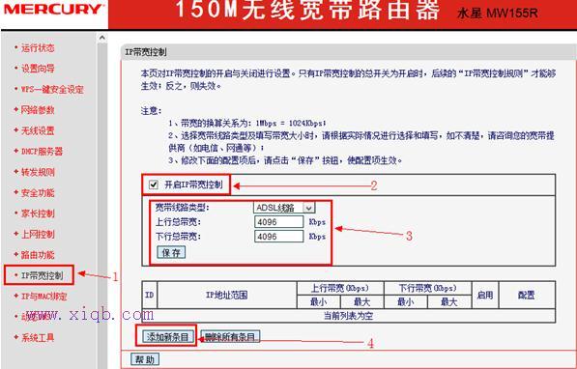577x369 pixels.
Task: Expand the 转发规则 menu
Action: (38, 172)
